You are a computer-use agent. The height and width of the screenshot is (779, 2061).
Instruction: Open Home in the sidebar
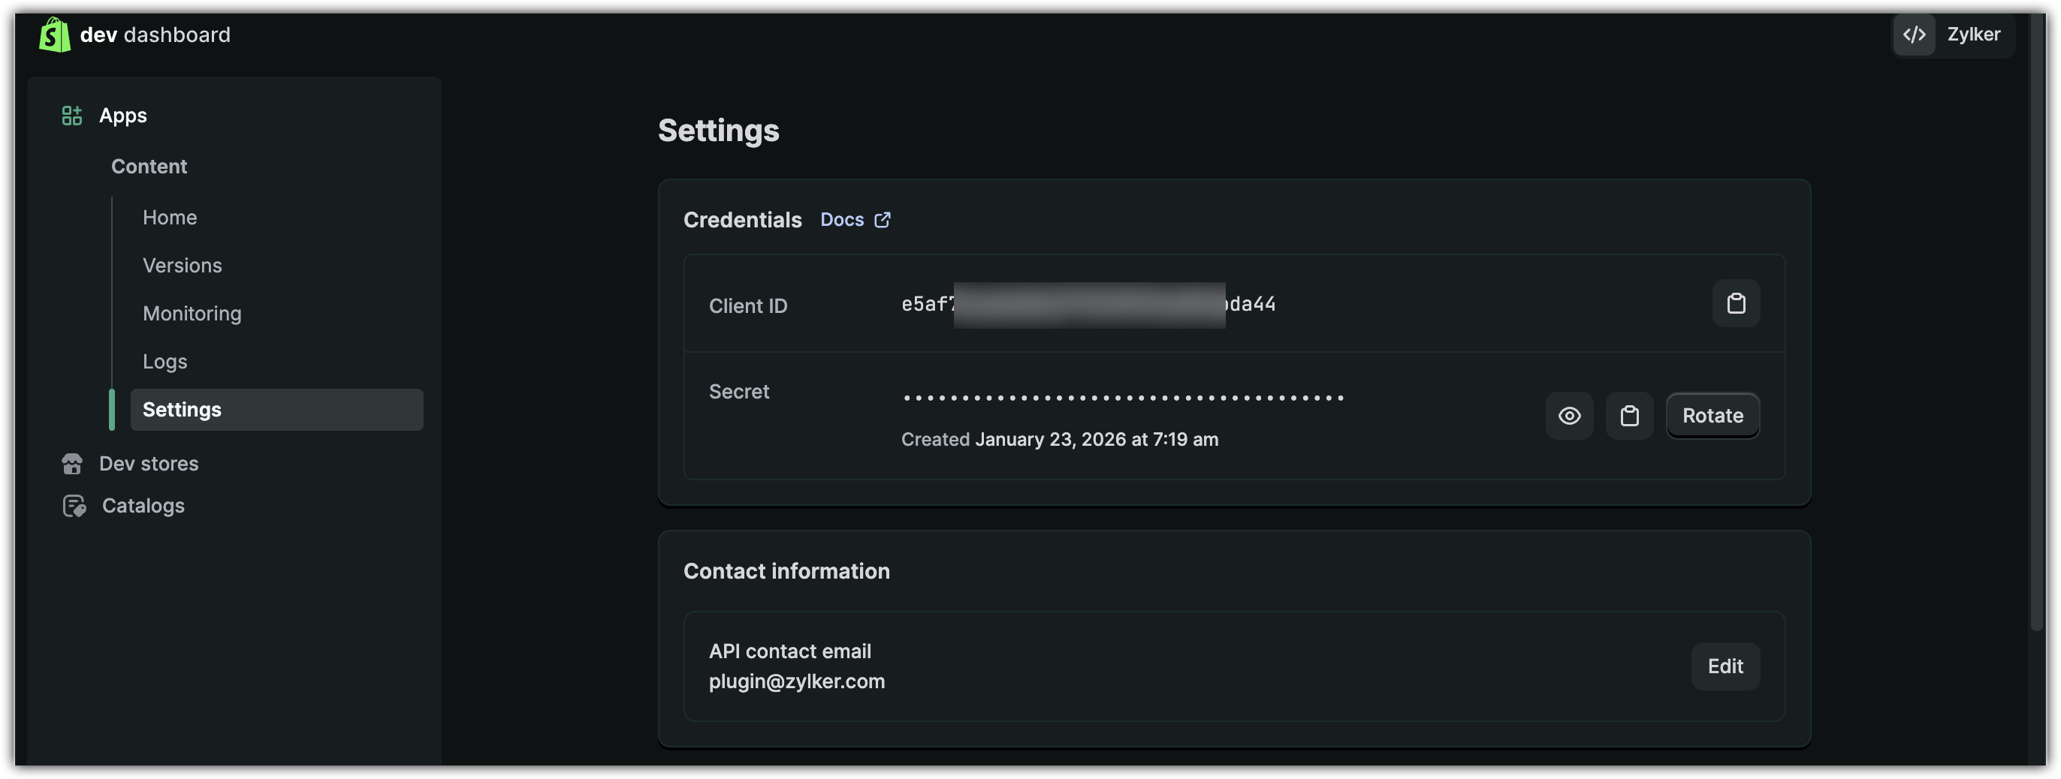click(x=170, y=218)
